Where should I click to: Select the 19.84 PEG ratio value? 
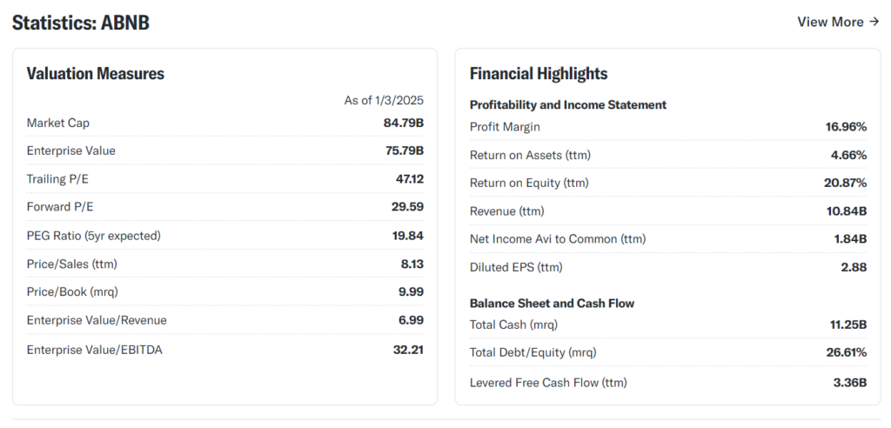(407, 236)
